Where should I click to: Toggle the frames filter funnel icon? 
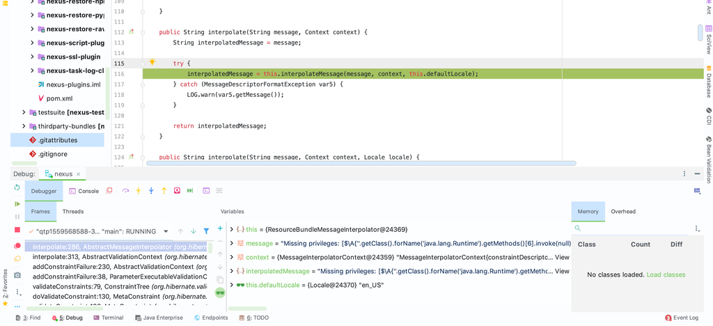(206, 231)
